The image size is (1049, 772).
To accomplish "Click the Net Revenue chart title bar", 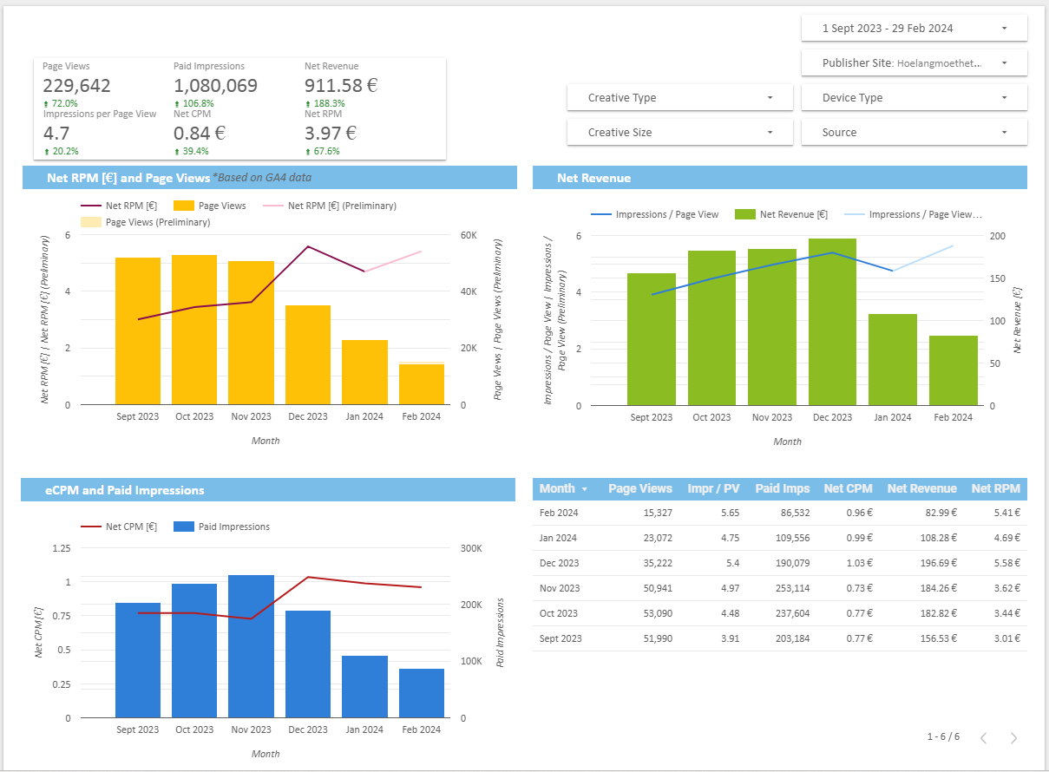I will (780, 178).
